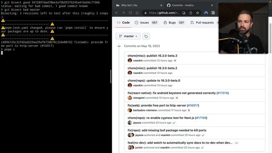Open vsavkin author link on beta.2 commit
The width and height of the screenshot is (272, 153).
[138, 73]
